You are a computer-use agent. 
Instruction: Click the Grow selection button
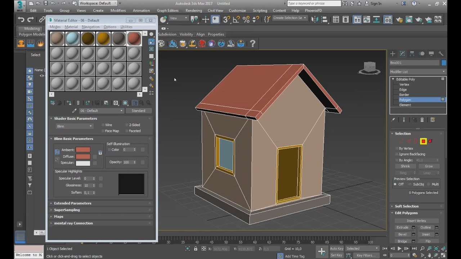429,166
